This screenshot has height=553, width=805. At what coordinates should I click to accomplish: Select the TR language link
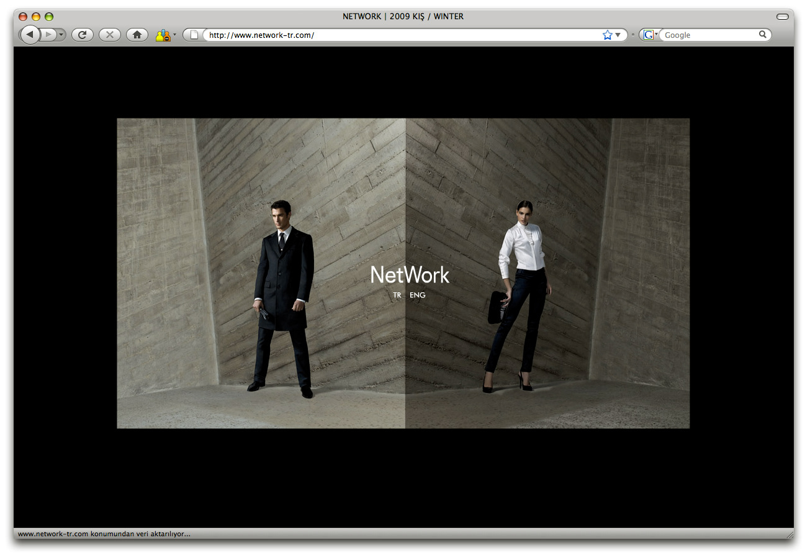pyautogui.click(x=397, y=295)
